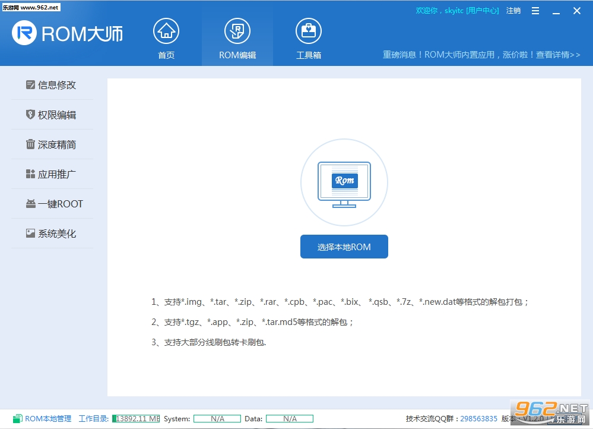Screen dimensions: 593x429
Task: Click the ROM本地管理 folder icon
Action: pos(17,419)
